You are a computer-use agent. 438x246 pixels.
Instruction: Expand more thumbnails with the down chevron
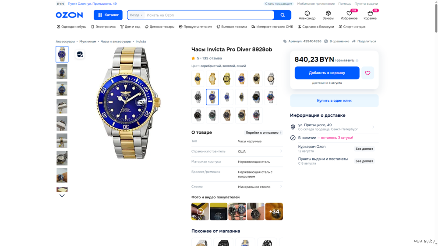62,196
